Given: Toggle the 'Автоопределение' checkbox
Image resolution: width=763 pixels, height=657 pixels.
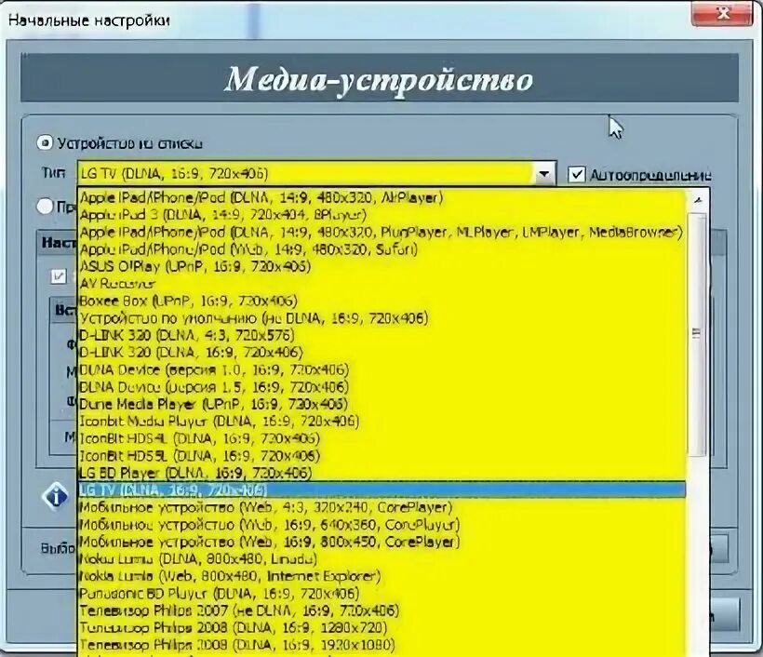Looking at the screenshot, I should pyautogui.click(x=577, y=174).
